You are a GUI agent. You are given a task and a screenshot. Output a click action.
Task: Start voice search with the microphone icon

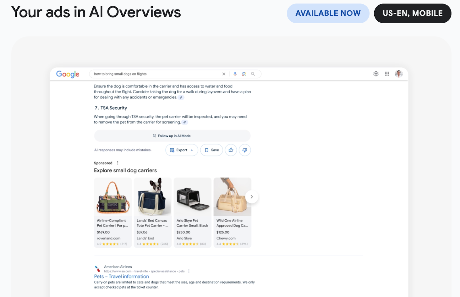point(235,74)
